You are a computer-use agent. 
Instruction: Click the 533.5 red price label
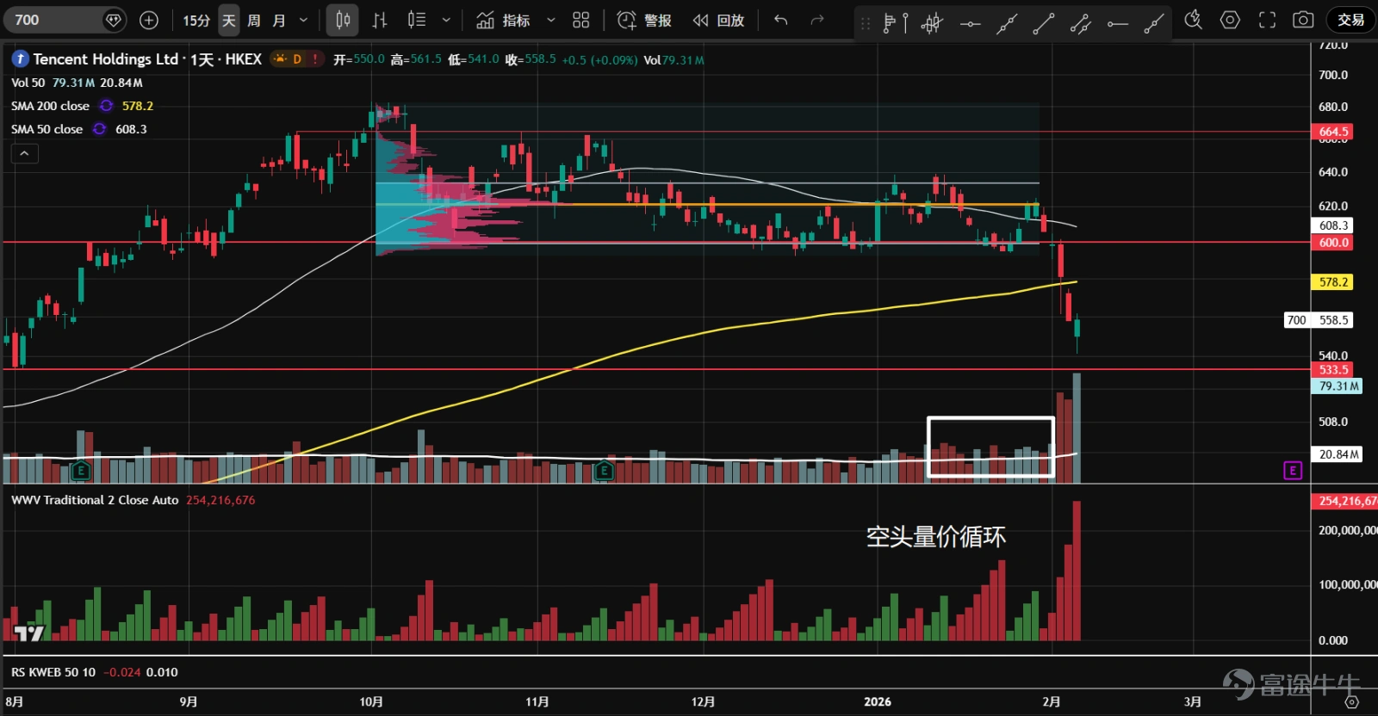tap(1333, 370)
